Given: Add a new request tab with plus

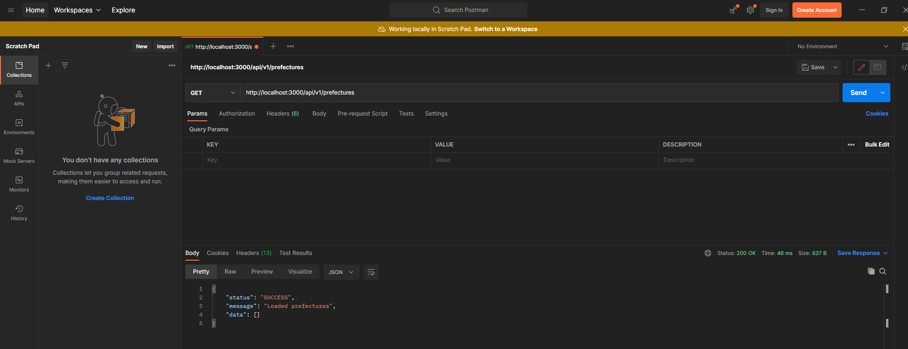Looking at the screenshot, I should (273, 46).
